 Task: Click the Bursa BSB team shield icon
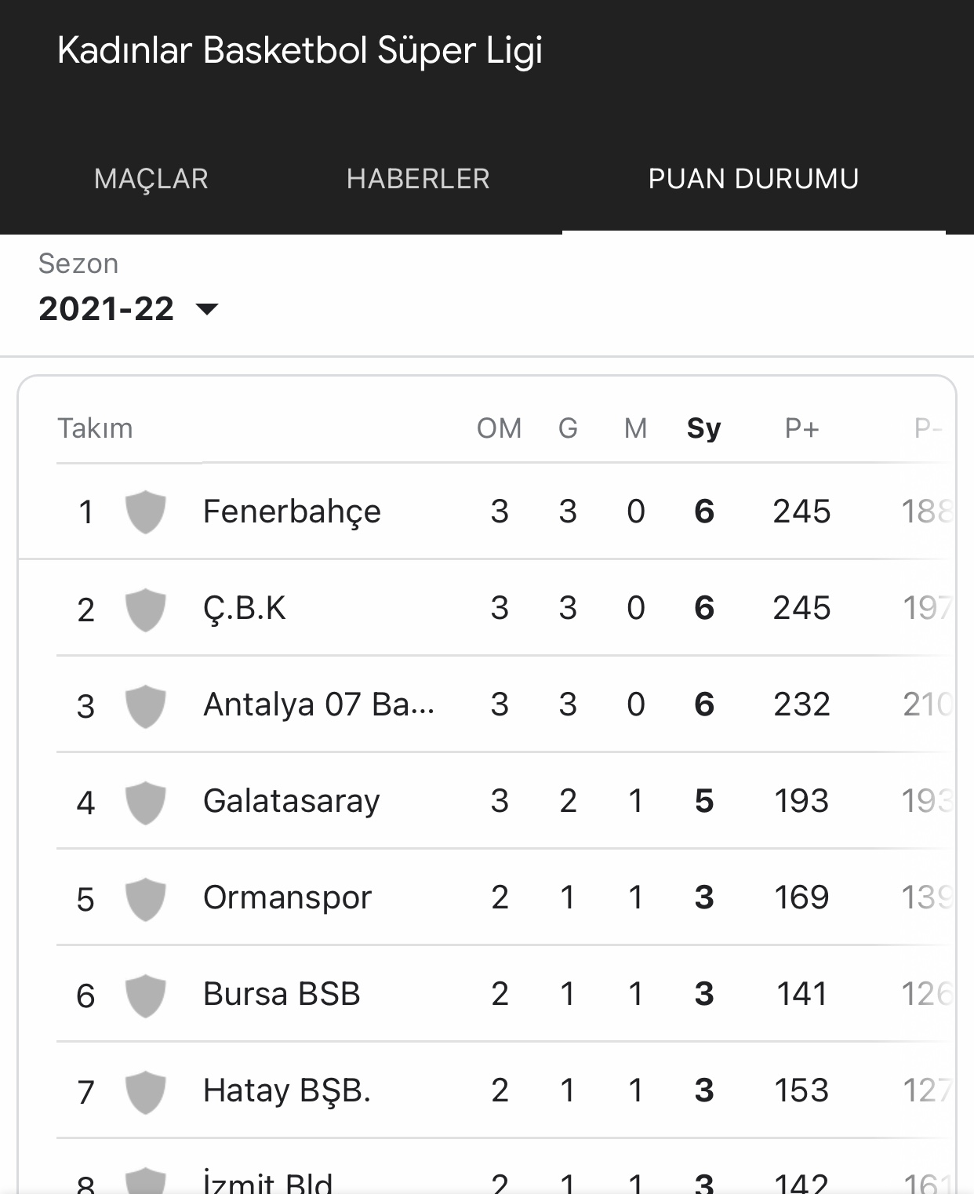click(146, 995)
